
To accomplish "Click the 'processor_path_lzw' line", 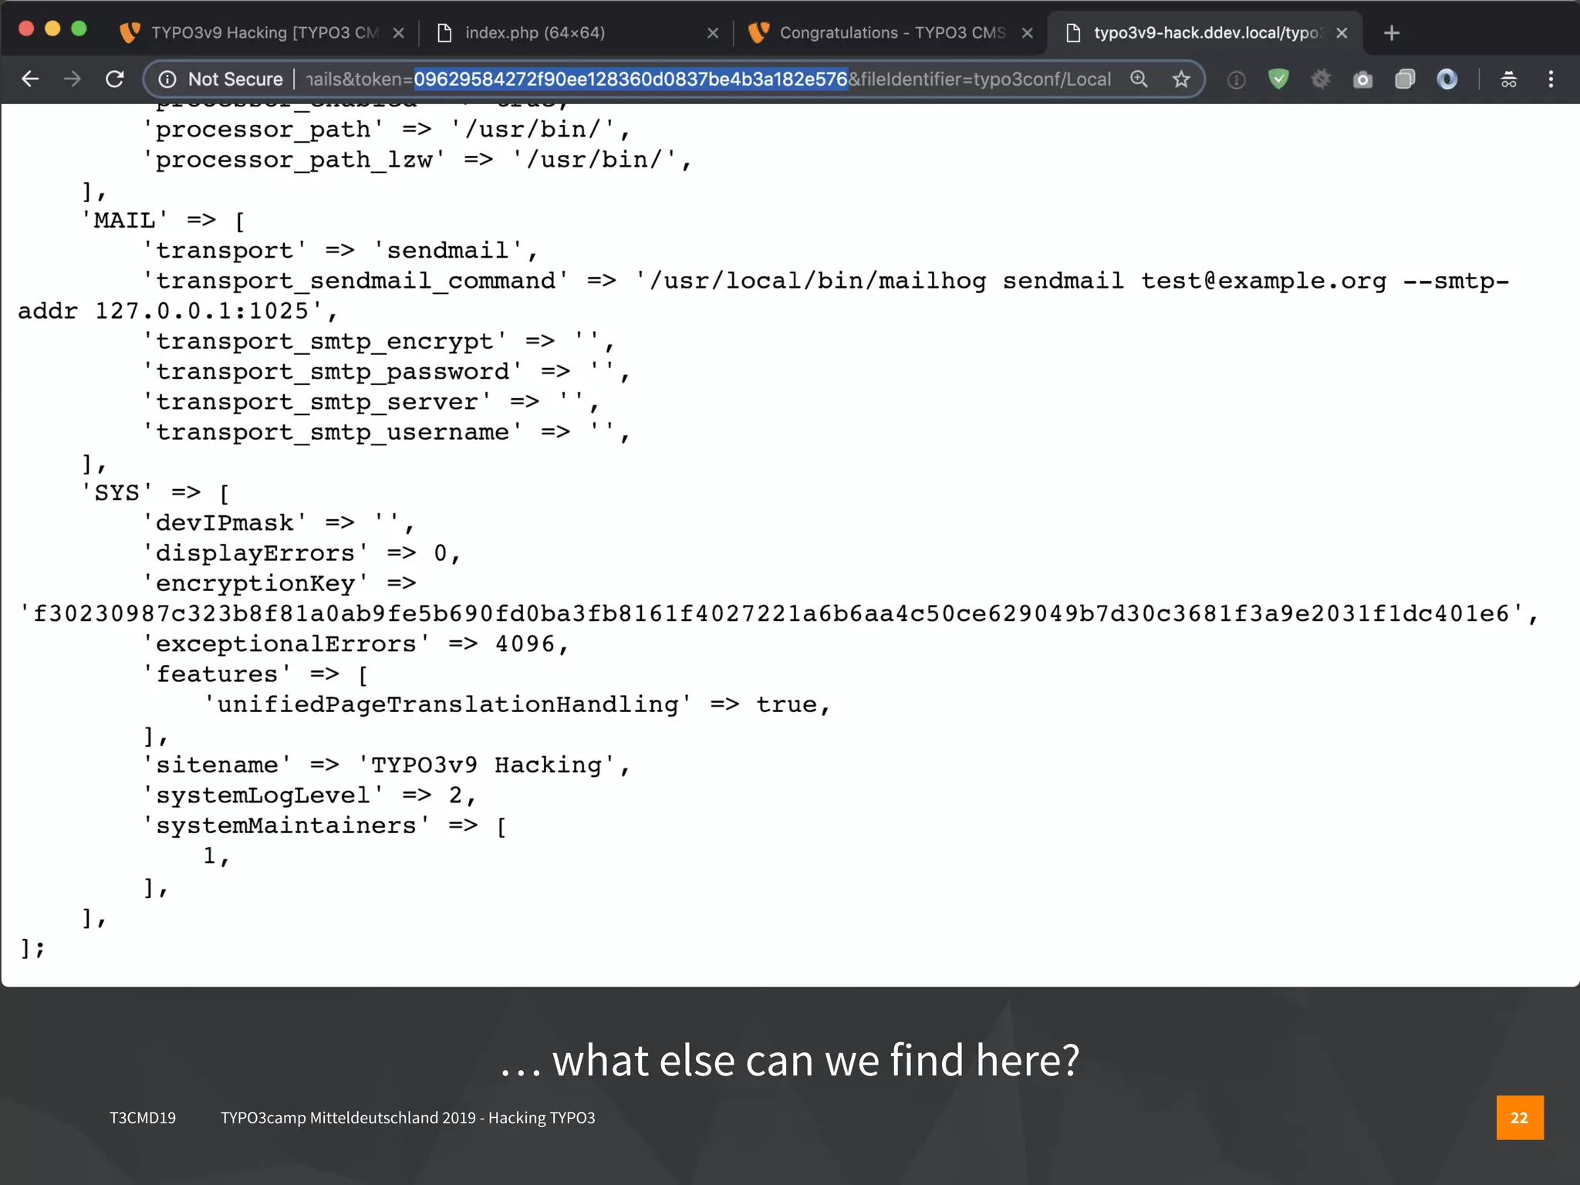I will point(417,160).
